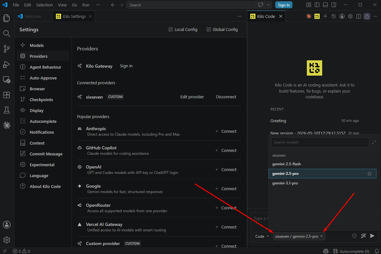Split the Kilo Code editor view
Image resolution: width=381 pixels, height=254 pixels.
click(x=358, y=16)
